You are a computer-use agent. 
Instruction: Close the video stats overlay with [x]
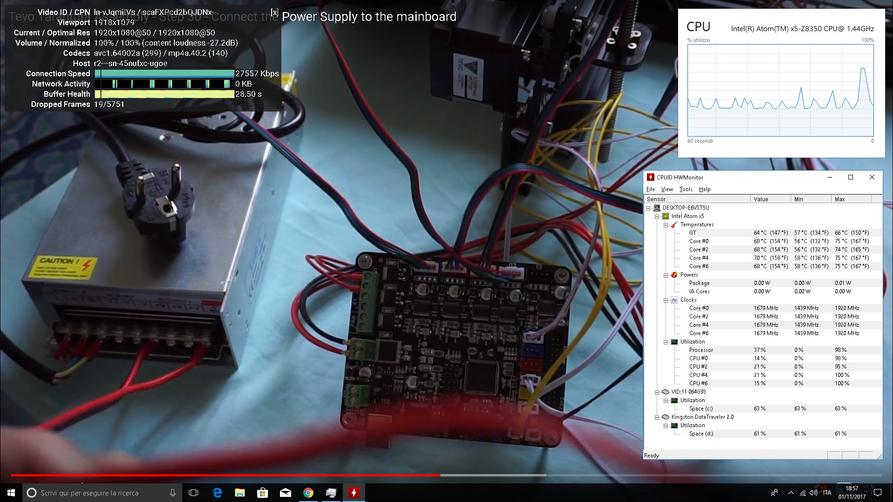(x=274, y=13)
